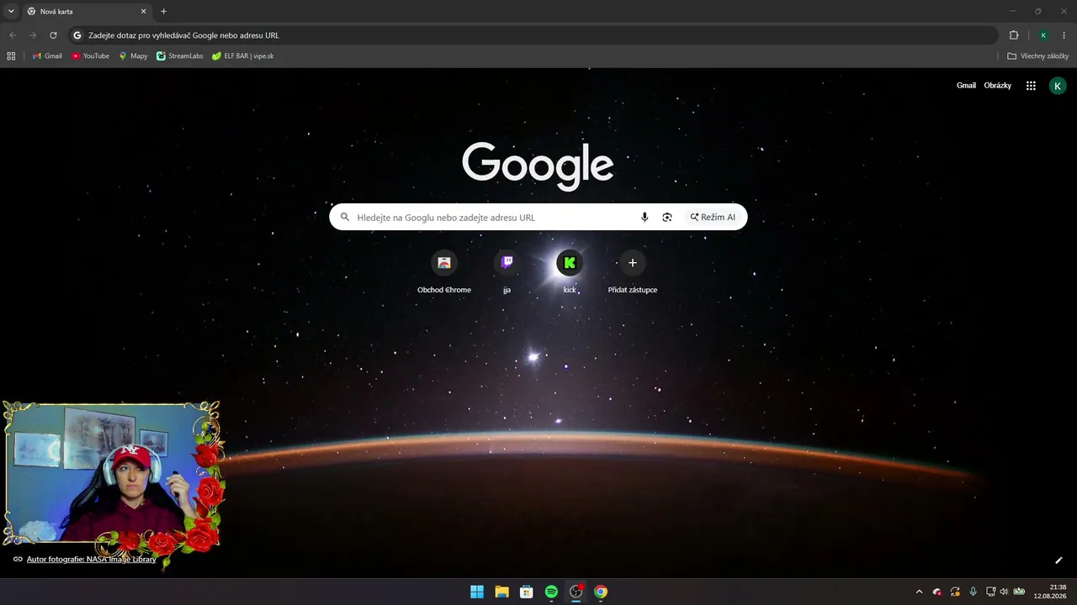Viewport: 1077px width, 605px height.
Task: Open Spotify from taskbar
Action: point(551,592)
